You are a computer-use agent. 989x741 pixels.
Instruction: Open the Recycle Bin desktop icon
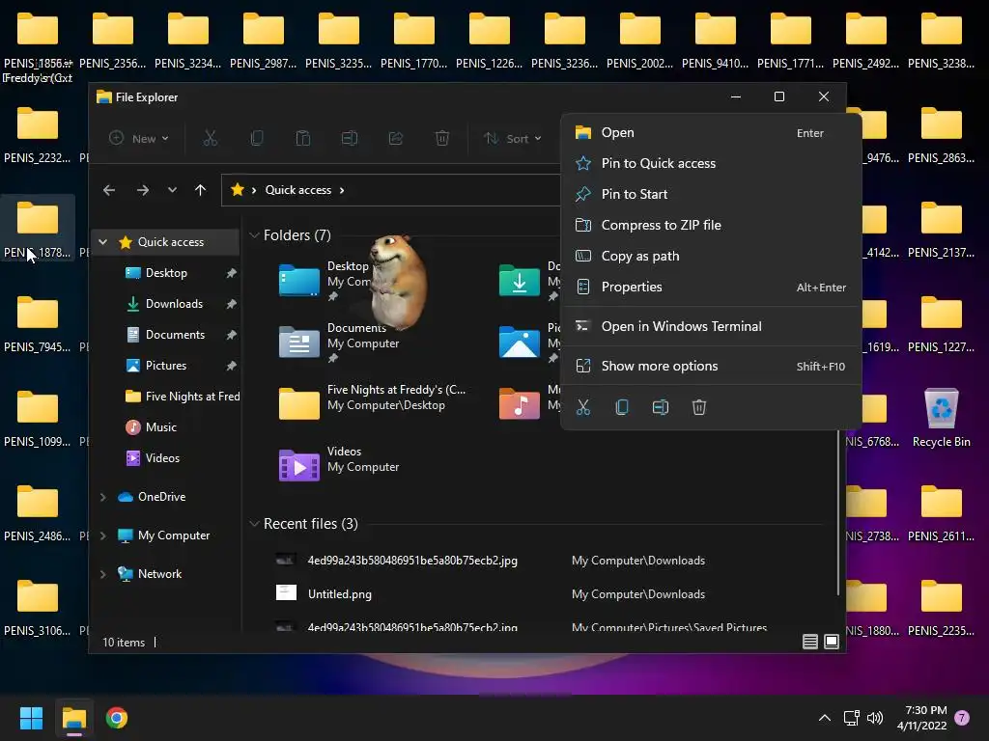coord(941,418)
